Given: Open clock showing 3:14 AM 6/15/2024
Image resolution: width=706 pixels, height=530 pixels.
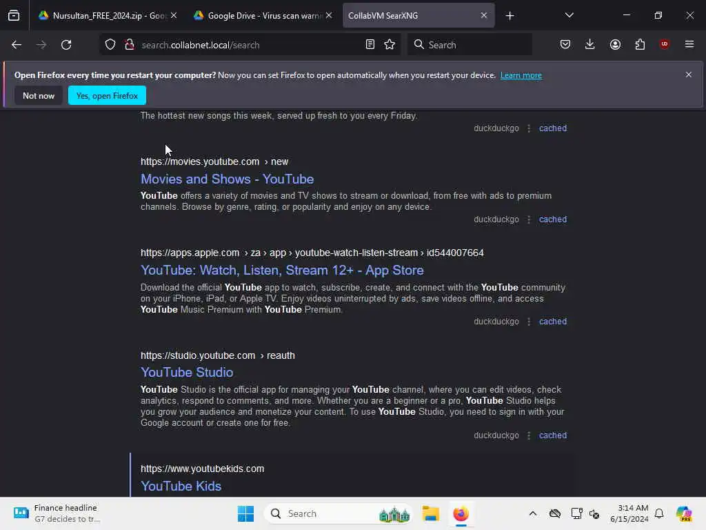Looking at the screenshot, I should pos(629,513).
